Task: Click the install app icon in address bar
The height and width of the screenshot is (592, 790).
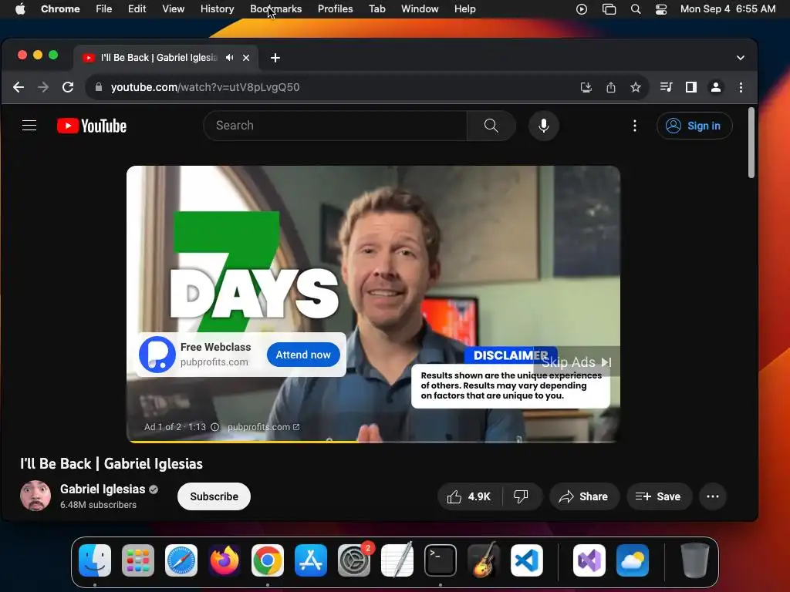Action: (x=586, y=87)
